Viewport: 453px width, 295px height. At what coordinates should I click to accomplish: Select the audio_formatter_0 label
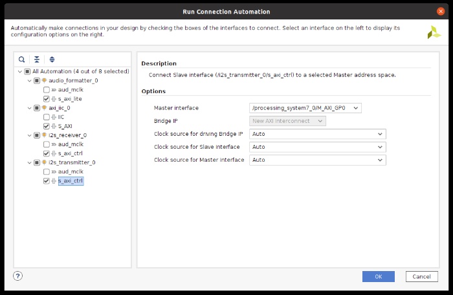coord(73,81)
